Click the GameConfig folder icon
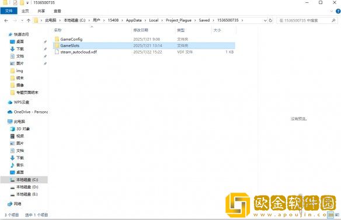Screen dimensions: 341x220 pos(57,39)
